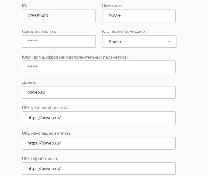Focus the Название field containing PSWeb
The image size is (208, 177).
click(139, 16)
